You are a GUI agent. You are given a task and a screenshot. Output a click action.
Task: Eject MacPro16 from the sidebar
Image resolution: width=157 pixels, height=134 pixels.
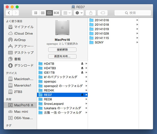click(32, 105)
